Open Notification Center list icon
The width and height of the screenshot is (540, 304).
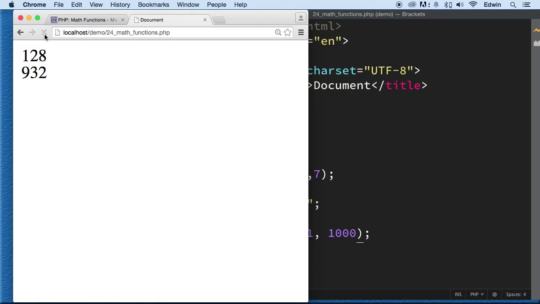click(x=526, y=5)
